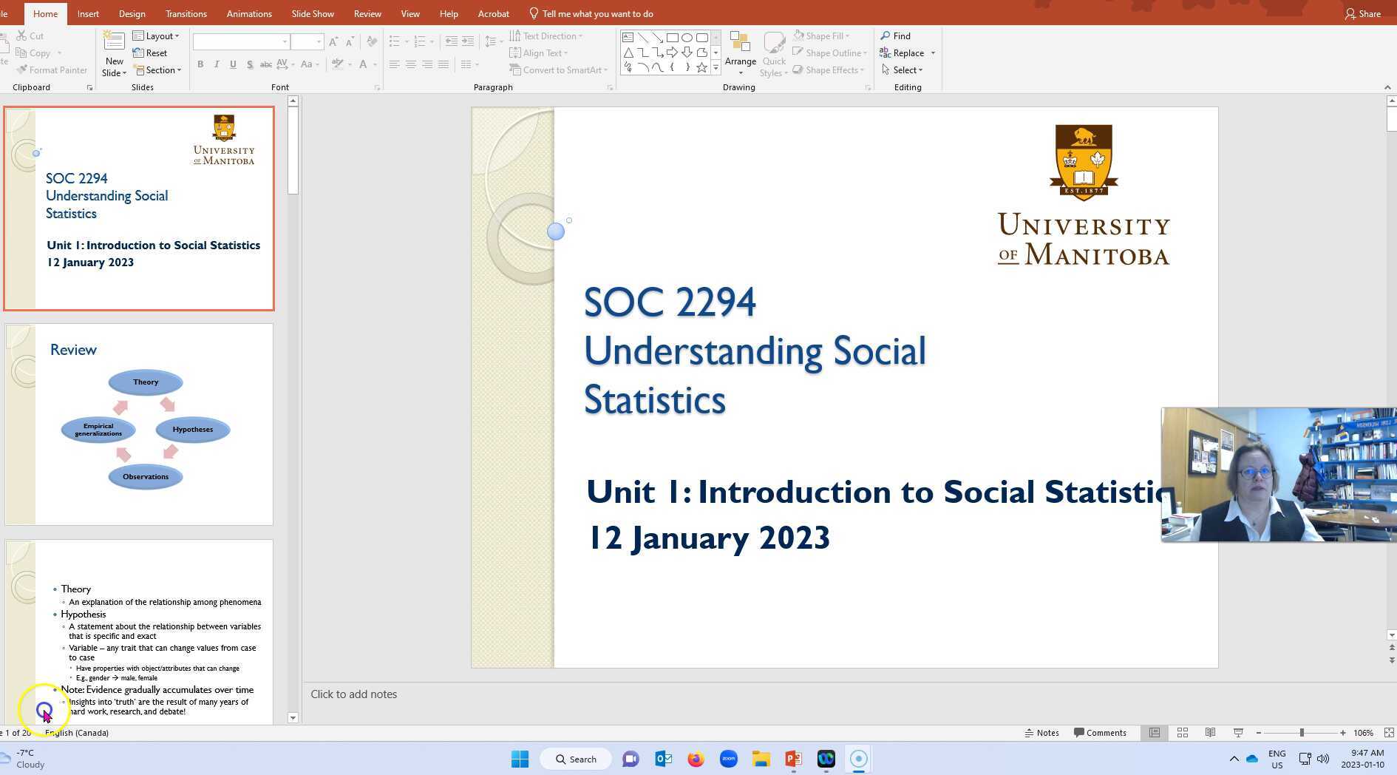Select the Oval shape tool

pyautogui.click(x=686, y=36)
